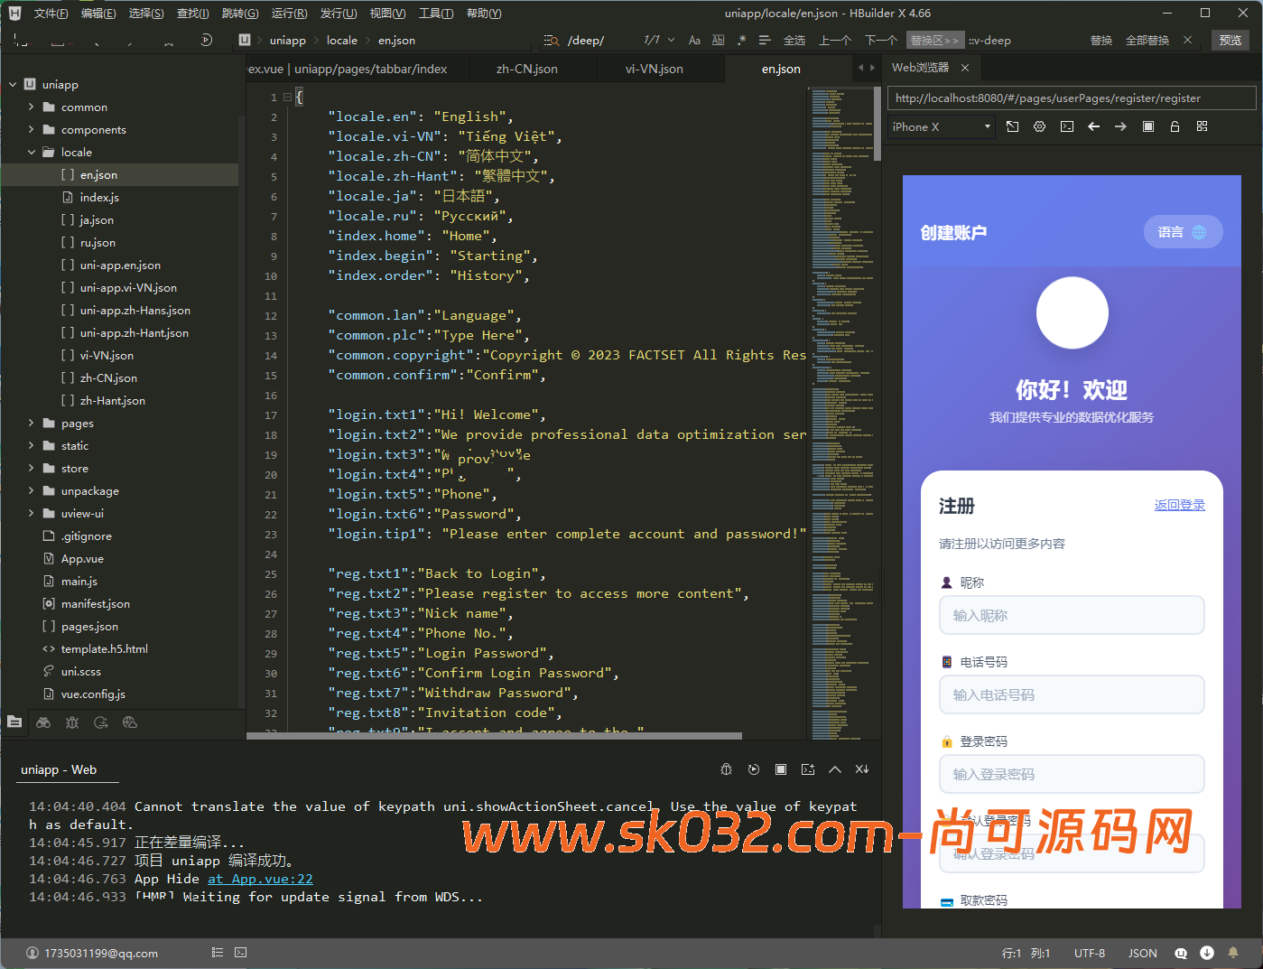Click the 输入昵称 nickname input field
The image size is (1263, 969).
coord(1071,615)
